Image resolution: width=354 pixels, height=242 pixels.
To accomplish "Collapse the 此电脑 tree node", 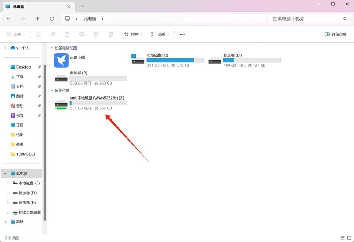I will 5,173.
